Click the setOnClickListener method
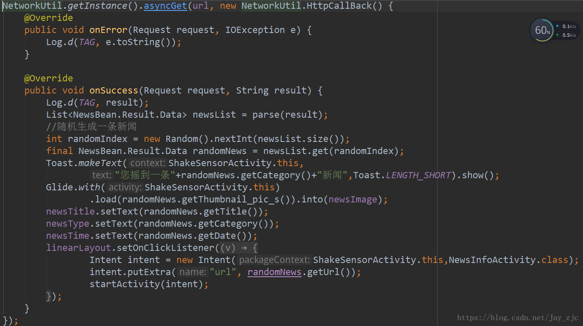This screenshot has height=326, width=583. click(x=165, y=248)
